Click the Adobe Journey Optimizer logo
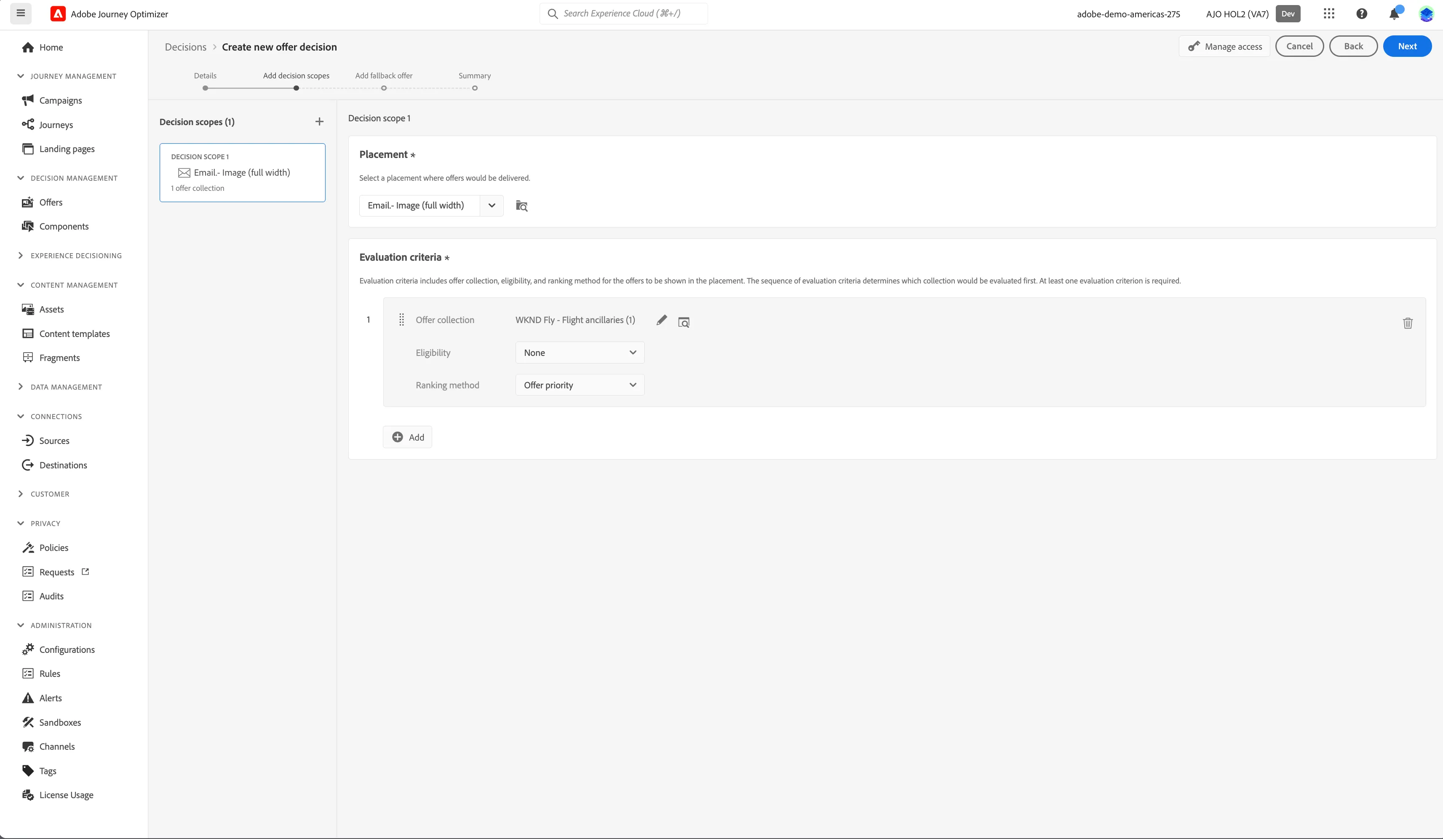Image resolution: width=1443 pixels, height=839 pixels. click(58, 14)
